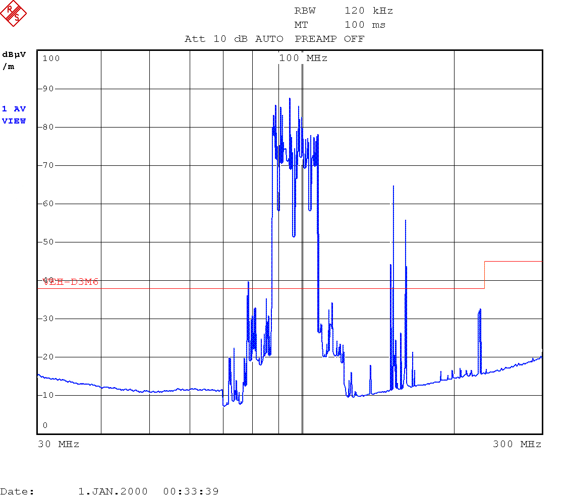Click the 10 y-axis gridline label
The width and height of the screenshot is (565, 497).
[x=48, y=395]
